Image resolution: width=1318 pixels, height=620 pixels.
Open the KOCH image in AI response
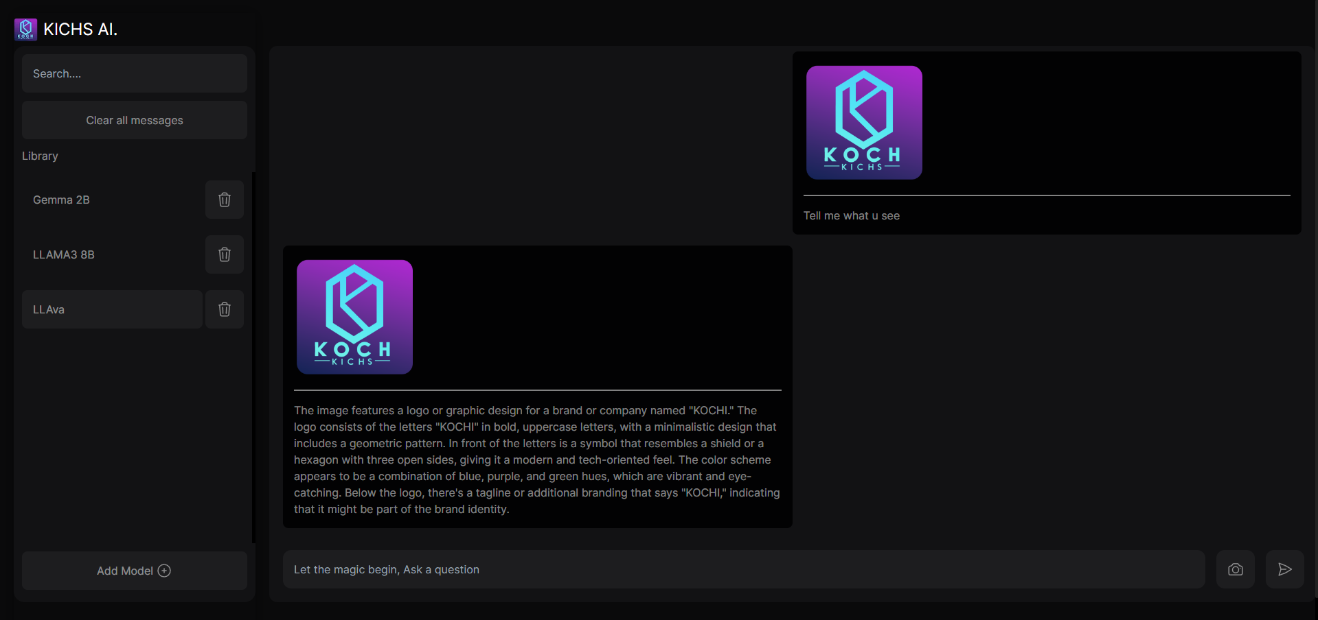[x=354, y=317]
